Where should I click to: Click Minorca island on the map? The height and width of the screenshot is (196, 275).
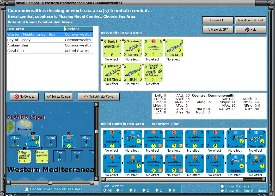(x=26, y=124)
